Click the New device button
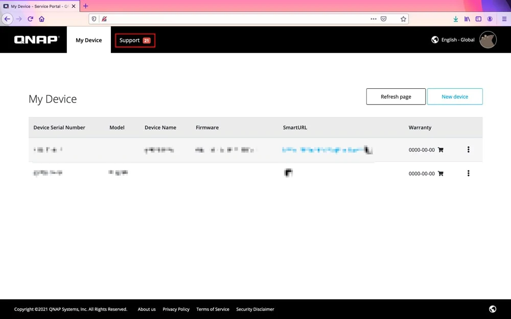This screenshot has height=319, width=511. 455,96
